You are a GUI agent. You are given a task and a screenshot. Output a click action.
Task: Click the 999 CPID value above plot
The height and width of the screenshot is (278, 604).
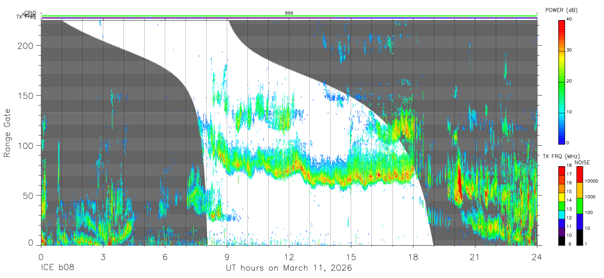click(x=289, y=13)
